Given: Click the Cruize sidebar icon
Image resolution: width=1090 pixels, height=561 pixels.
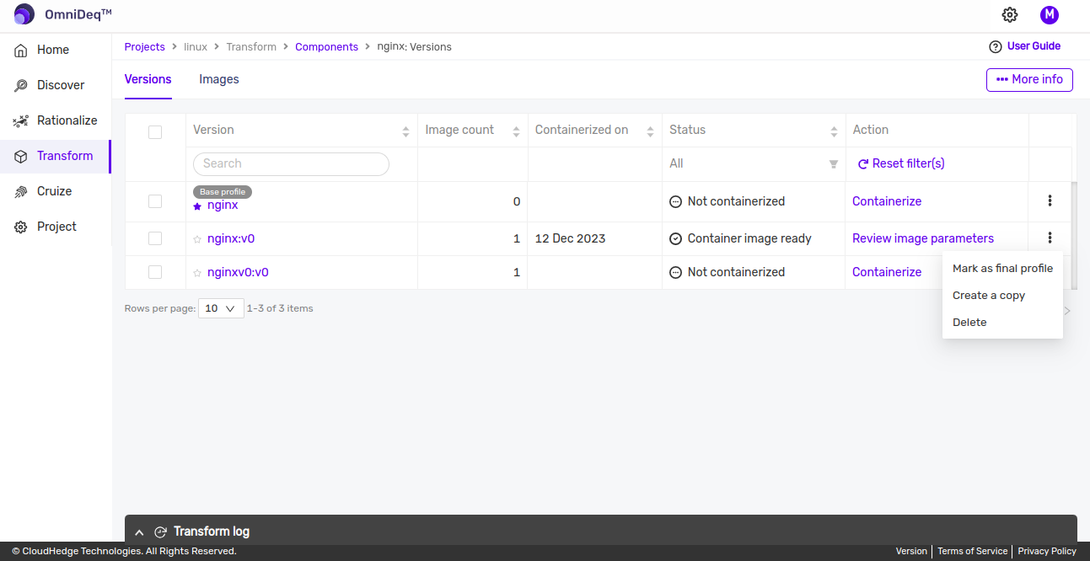Looking at the screenshot, I should click(21, 191).
